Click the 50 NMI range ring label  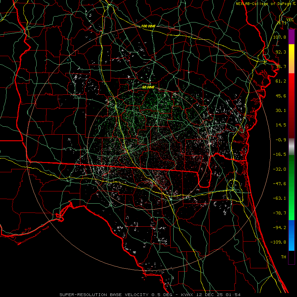(148, 87)
